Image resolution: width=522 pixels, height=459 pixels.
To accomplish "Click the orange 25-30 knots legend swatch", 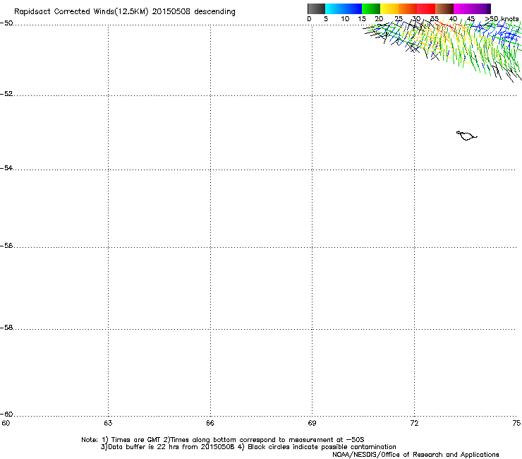I will (x=408, y=8).
